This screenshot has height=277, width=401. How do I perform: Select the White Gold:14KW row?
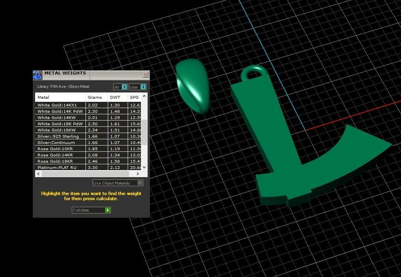[88, 117]
